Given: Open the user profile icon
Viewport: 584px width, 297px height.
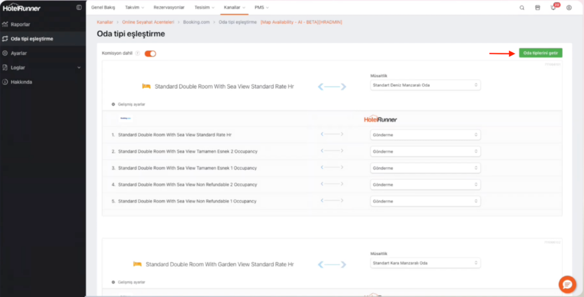Looking at the screenshot, I should pos(569,7).
